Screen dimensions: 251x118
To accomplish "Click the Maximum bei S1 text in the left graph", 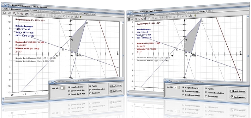I will coord(30,42).
